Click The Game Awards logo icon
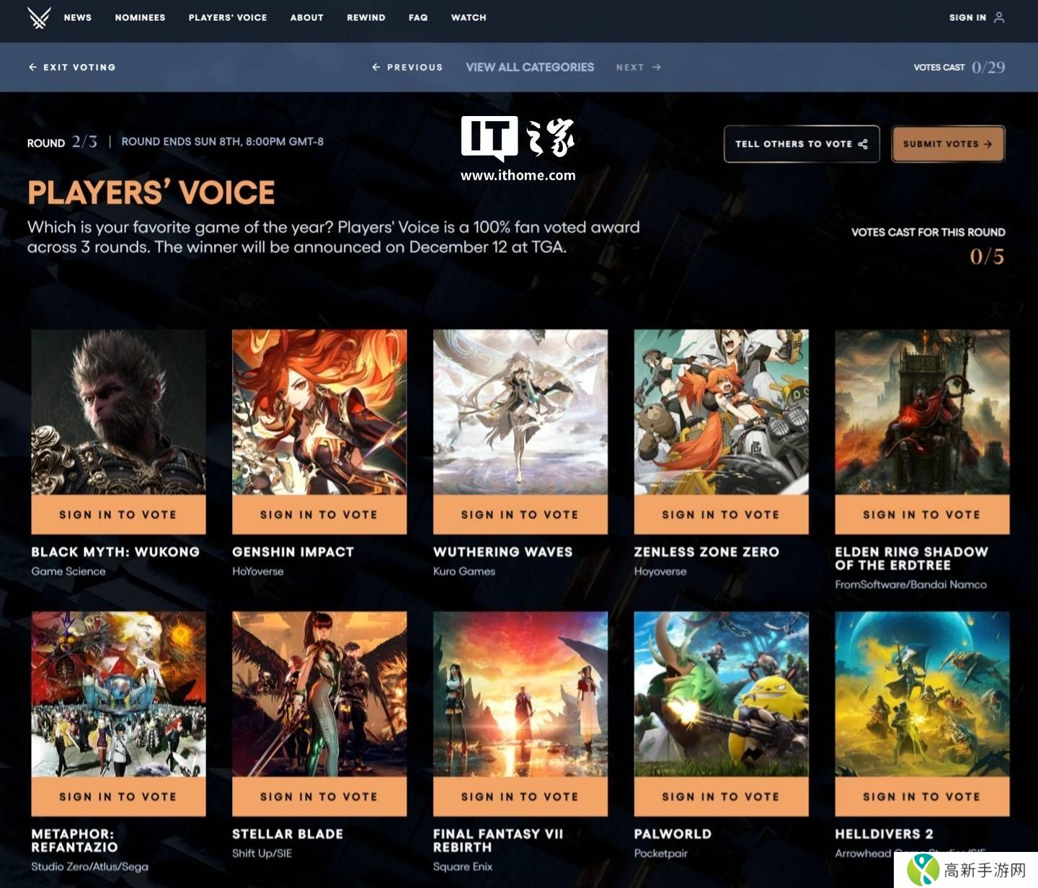Viewport: 1038px width, 888px height. pyautogui.click(x=39, y=17)
